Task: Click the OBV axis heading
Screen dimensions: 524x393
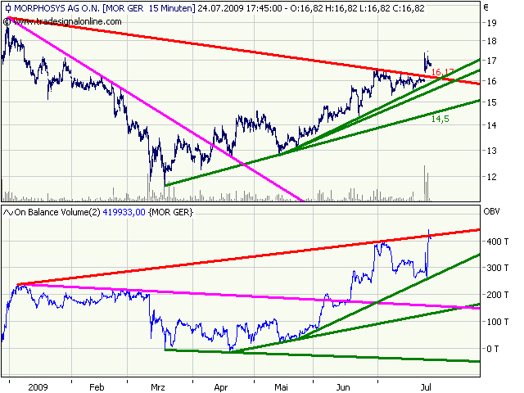Action: click(491, 211)
